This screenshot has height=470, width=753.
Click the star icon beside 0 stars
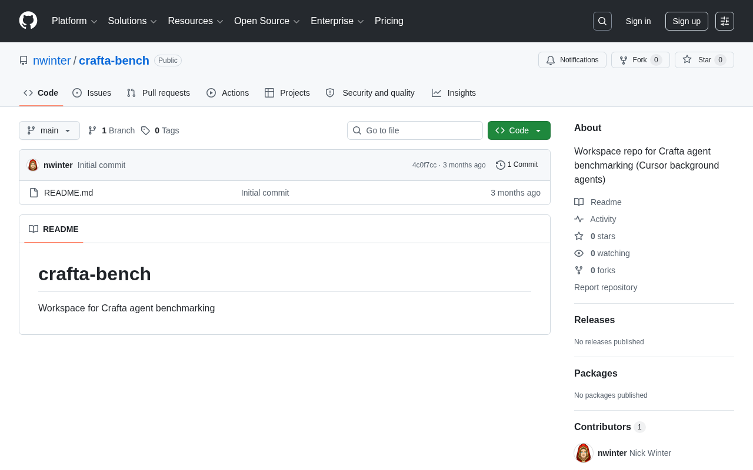(579, 236)
